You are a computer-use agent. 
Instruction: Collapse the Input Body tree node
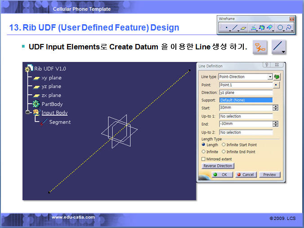coord(28,113)
